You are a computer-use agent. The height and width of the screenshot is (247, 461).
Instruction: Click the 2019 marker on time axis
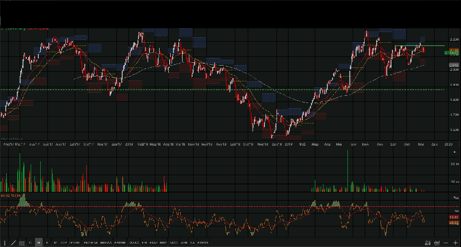click(288, 144)
